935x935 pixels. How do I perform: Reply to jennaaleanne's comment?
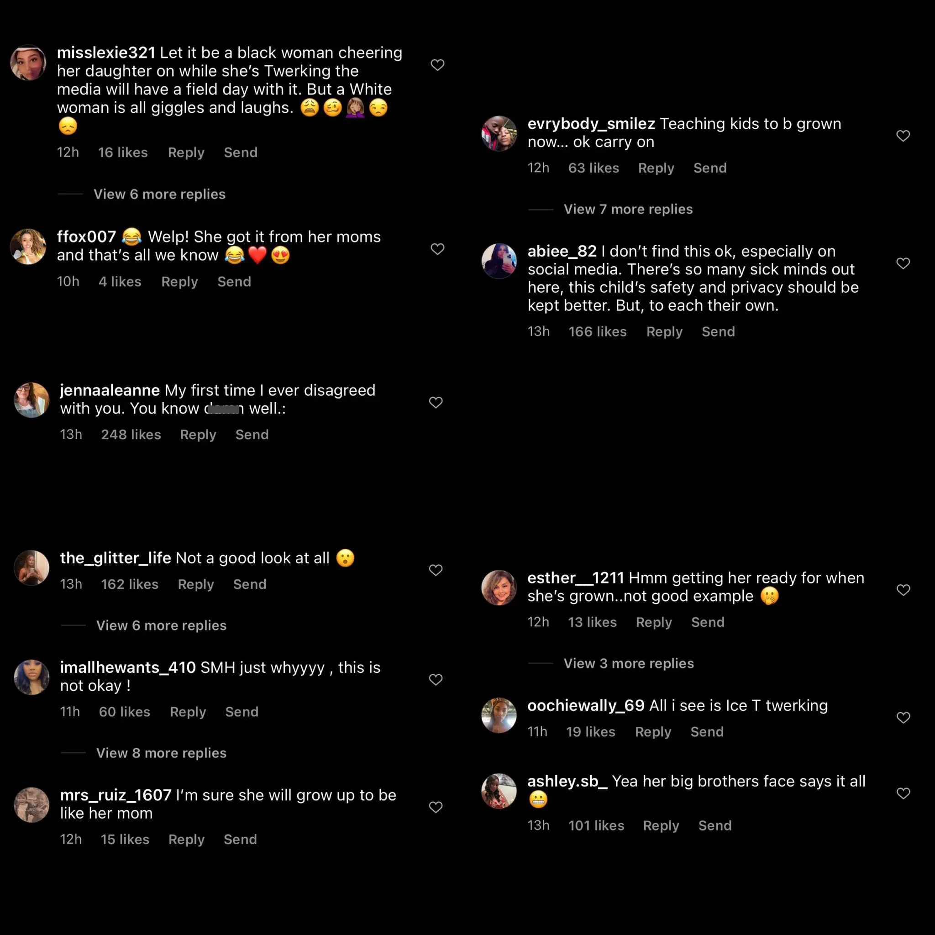(198, 435)
